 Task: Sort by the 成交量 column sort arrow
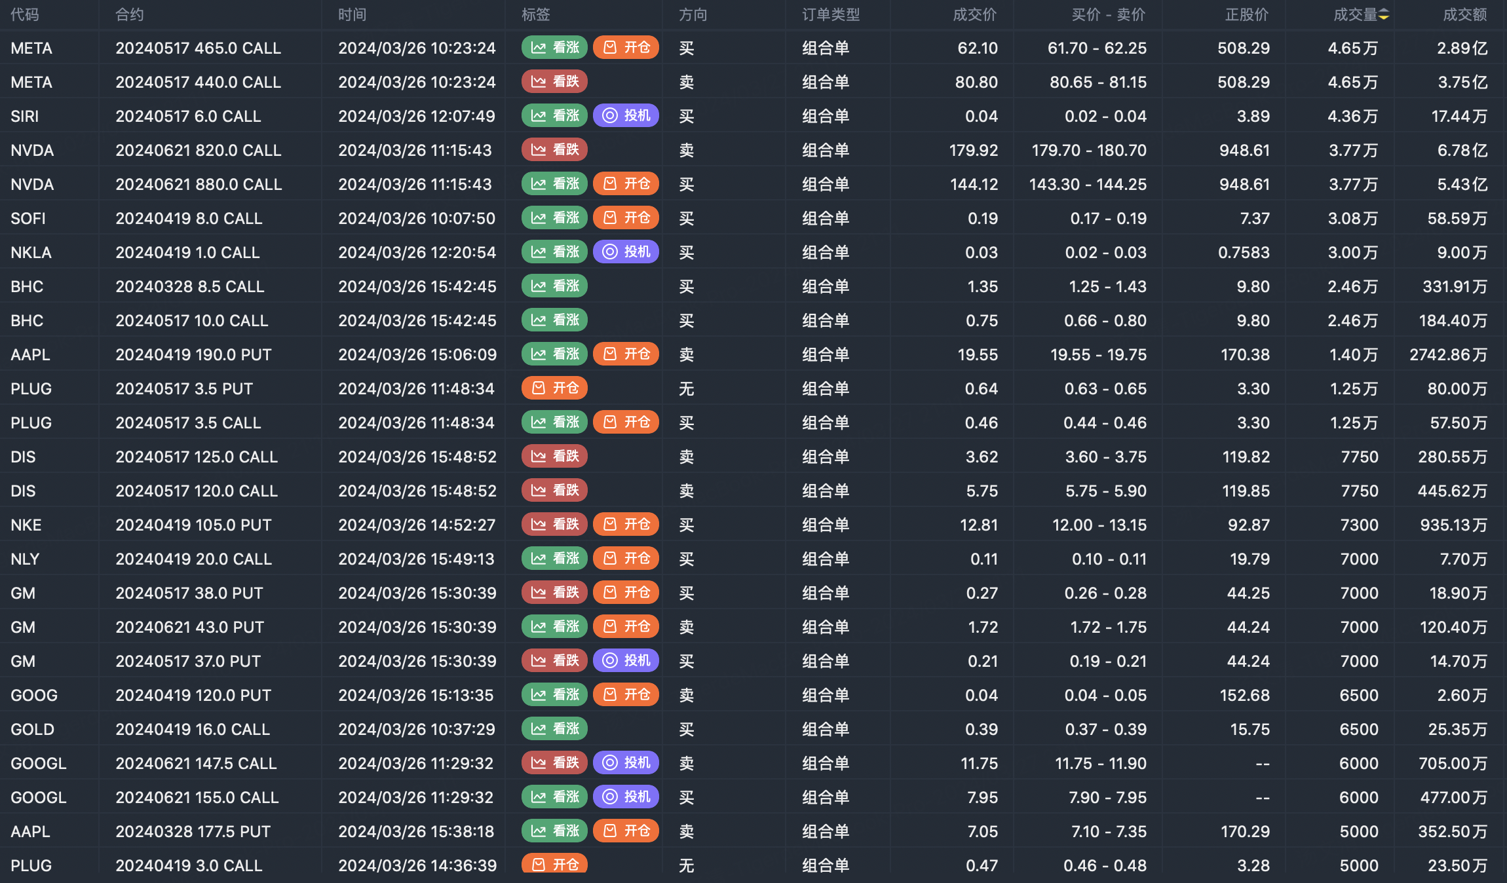[1383, 15]
